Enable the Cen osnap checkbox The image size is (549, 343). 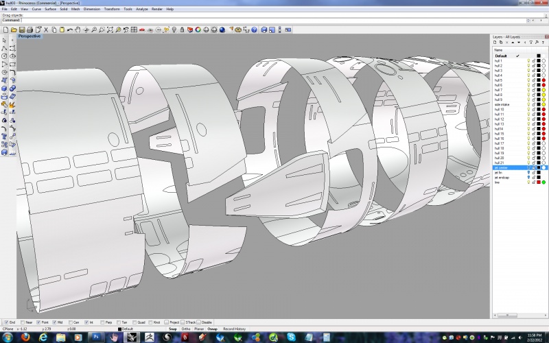(71, 322)
